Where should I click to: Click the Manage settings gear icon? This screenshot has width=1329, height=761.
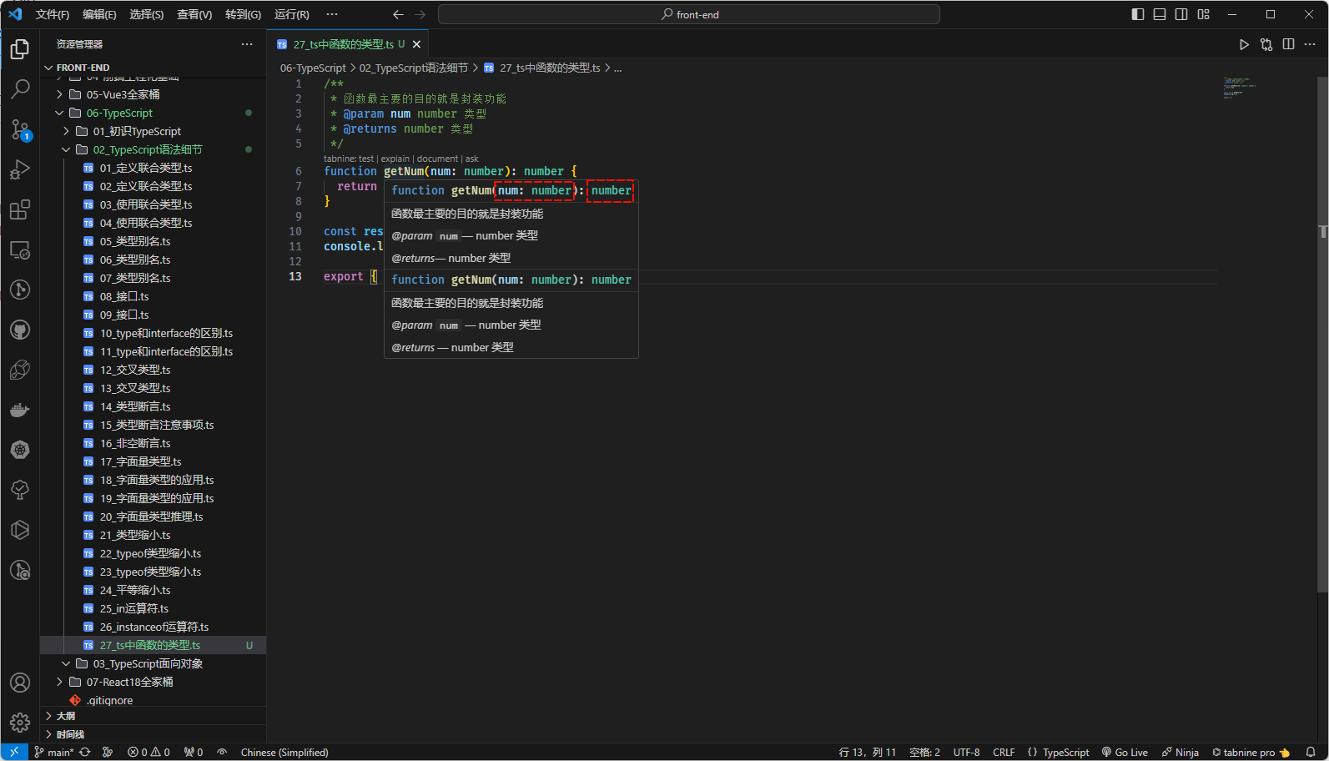pos(20,722)
